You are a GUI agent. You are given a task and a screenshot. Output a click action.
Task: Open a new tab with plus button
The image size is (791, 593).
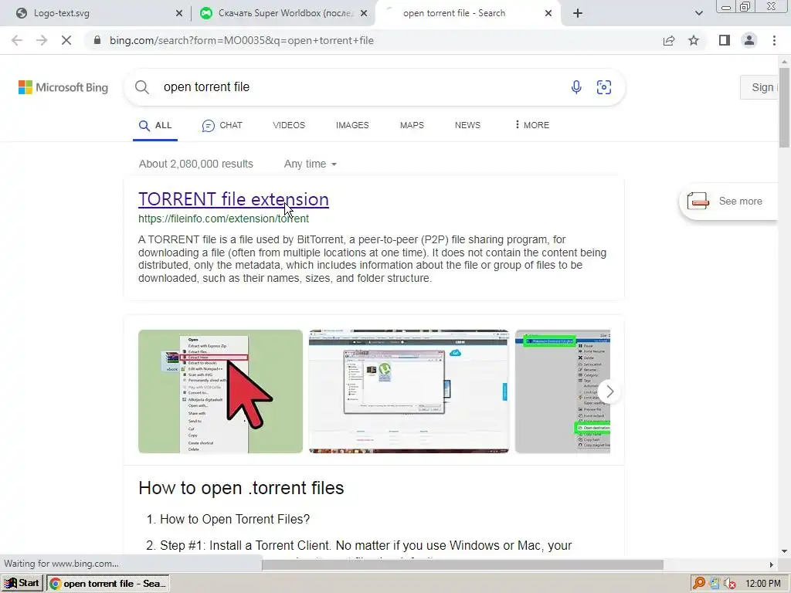click(x=578, y=14)
